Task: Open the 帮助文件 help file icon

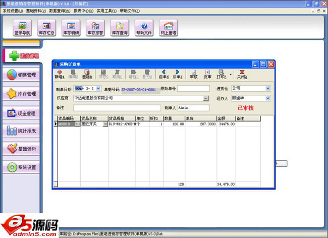Action: [144, 27]
